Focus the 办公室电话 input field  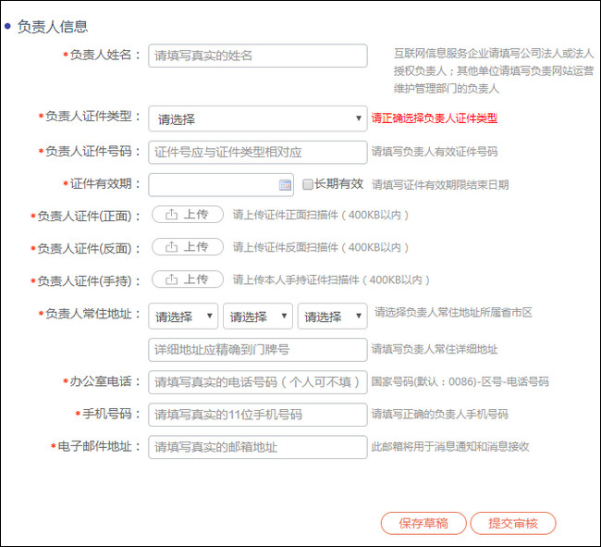click(x=258, y=382)
